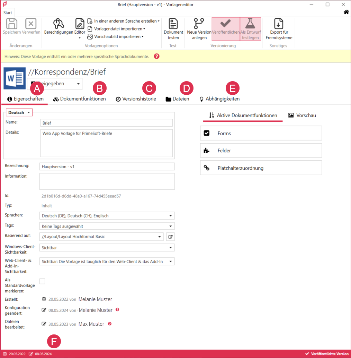
Task: Open Vorlagendatei importieren dropdown
Action: 116,29
